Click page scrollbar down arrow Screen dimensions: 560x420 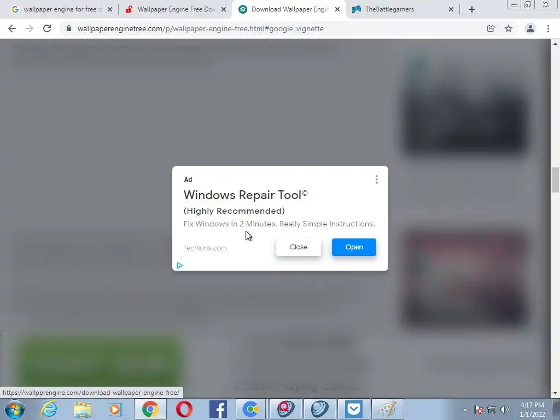click(555, 393)
